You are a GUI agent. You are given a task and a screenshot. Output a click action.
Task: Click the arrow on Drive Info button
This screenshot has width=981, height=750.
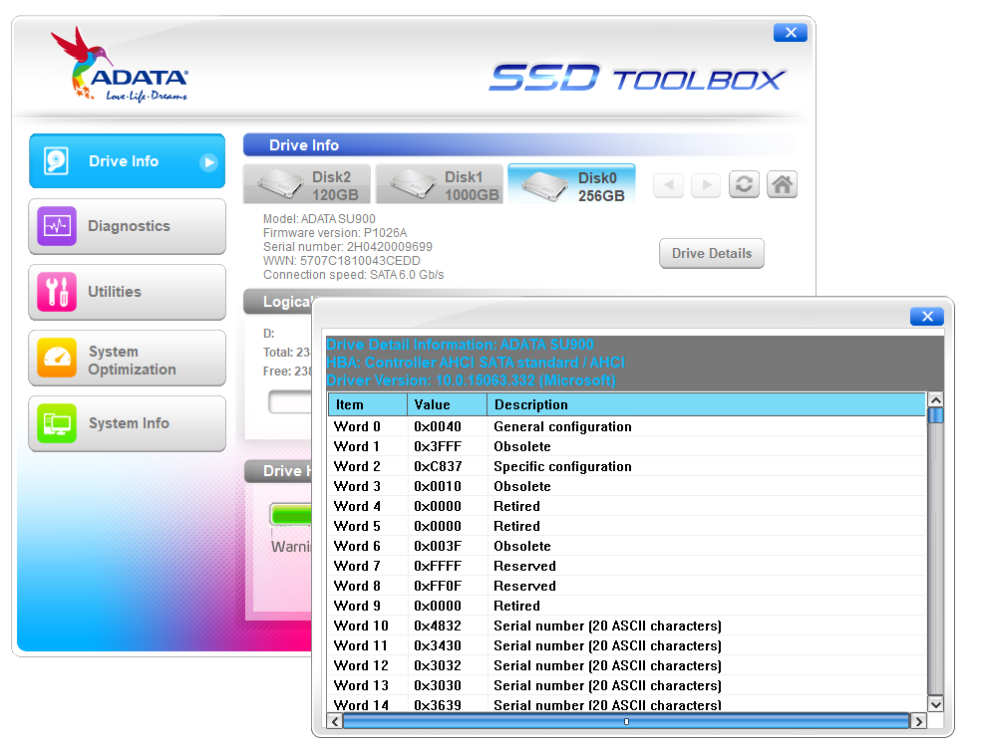coord(208,162)
